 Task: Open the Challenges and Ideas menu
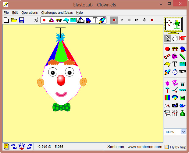click(57, 13)
